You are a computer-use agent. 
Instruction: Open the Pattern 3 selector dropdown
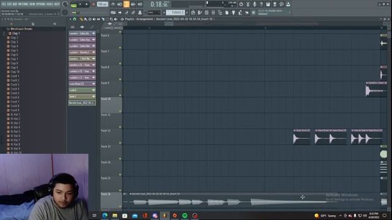coord(176,12)
